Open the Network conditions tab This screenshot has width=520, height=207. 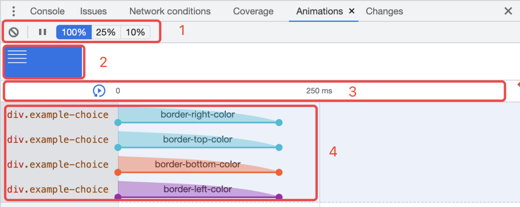170,11
